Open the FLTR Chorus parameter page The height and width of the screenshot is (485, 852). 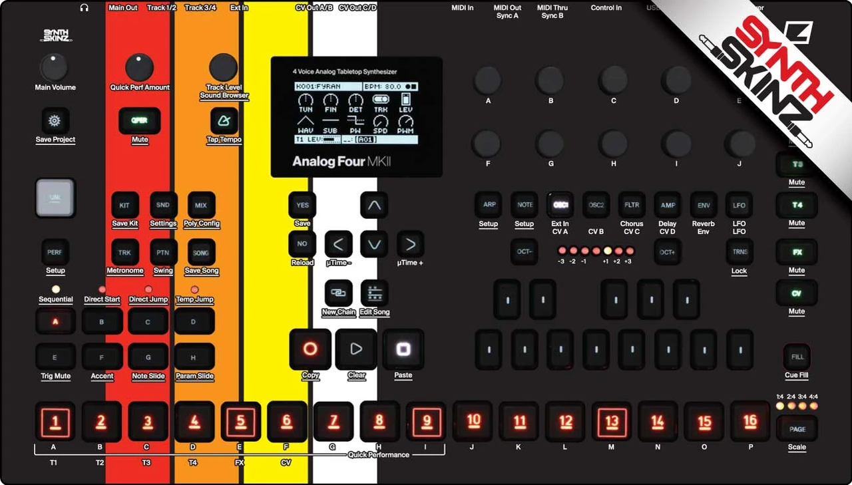pyautogui.click(x=632, y=205)
